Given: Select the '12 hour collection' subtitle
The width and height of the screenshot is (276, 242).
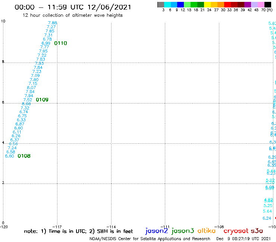Looking at the screenshot, I should (72, 16).
